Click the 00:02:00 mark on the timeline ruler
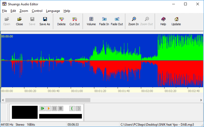This screenshot has width=204, height=127. pyautogui.click(x=147, y=91)
